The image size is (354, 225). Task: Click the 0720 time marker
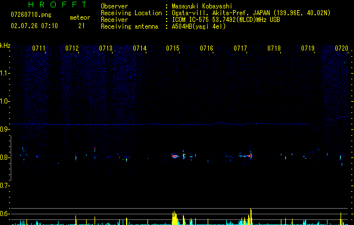coord(342,48)
